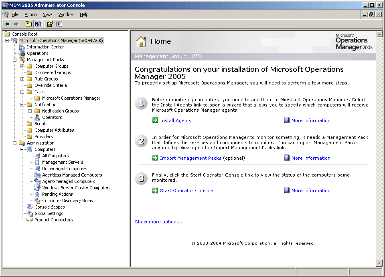The width and height of the screenshot is (385, 277).
Task: Click the Management Packs node icon
Action: coord(22,60)
